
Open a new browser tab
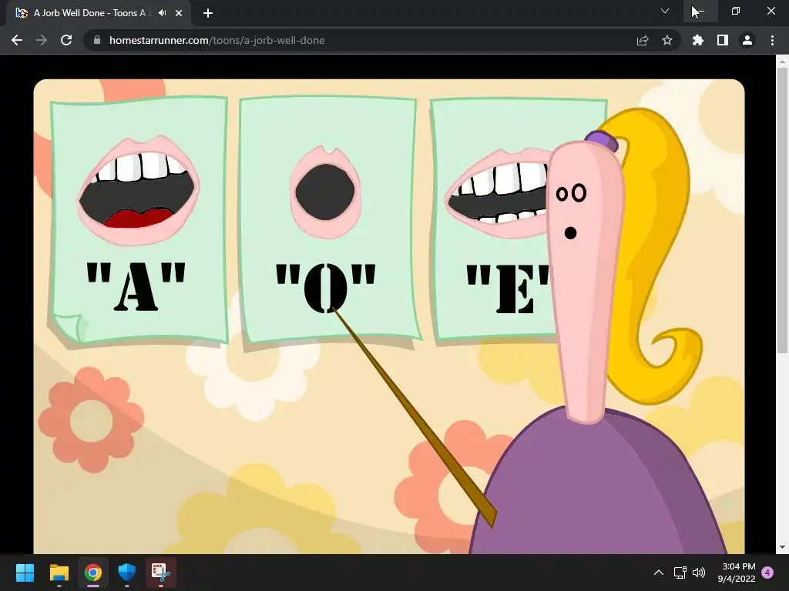point(208,13)
